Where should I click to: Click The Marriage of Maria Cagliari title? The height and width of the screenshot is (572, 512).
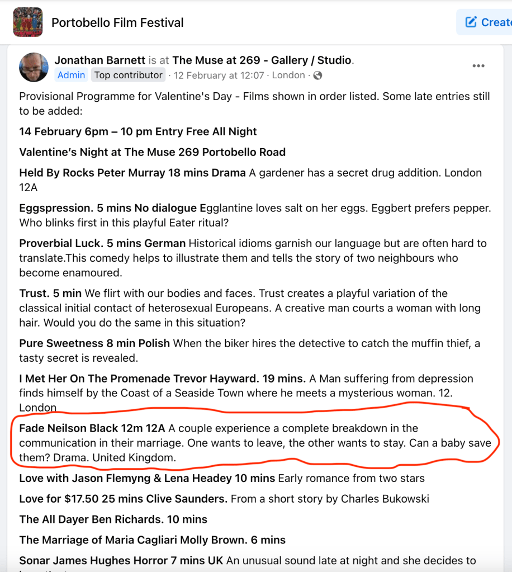152,540
